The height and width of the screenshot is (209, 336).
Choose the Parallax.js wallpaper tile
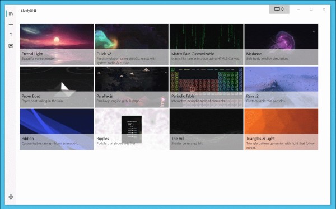coord(132,87)
